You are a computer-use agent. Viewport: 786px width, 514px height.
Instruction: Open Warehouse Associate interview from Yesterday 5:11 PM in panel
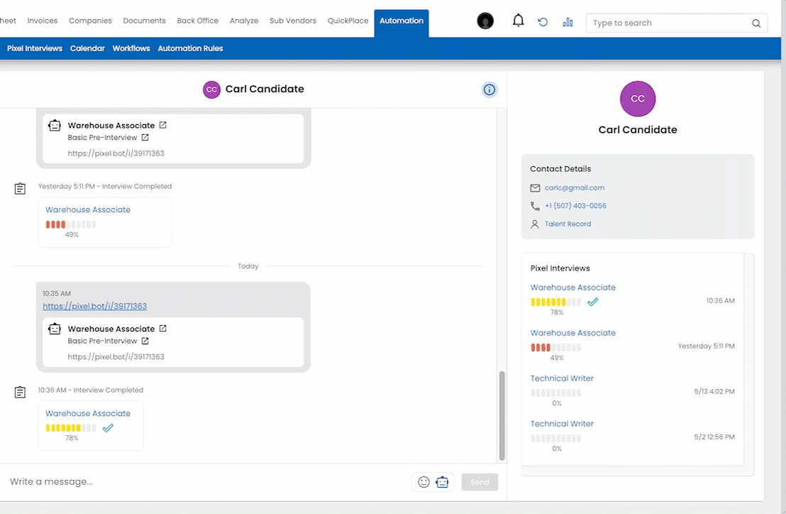(573, 333)
